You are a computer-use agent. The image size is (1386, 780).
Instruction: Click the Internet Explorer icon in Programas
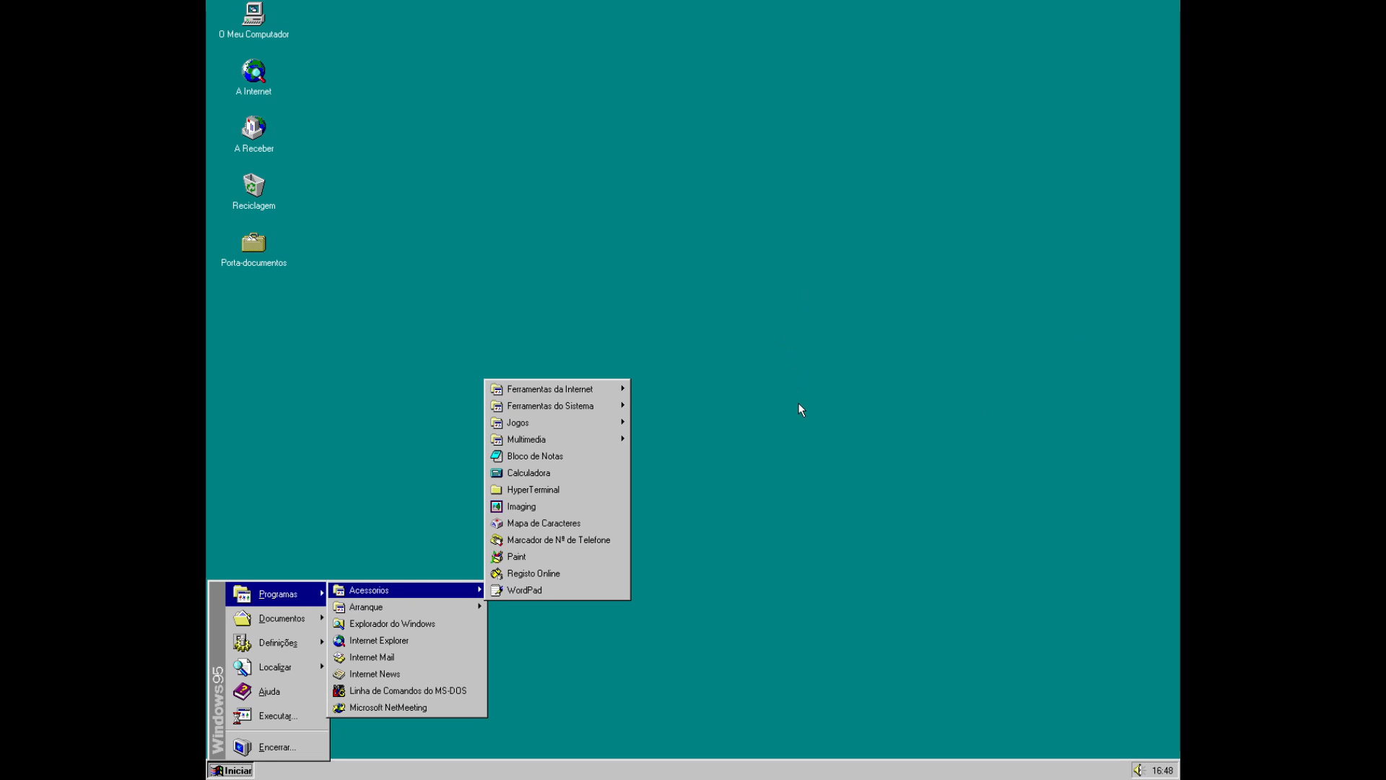339,641
